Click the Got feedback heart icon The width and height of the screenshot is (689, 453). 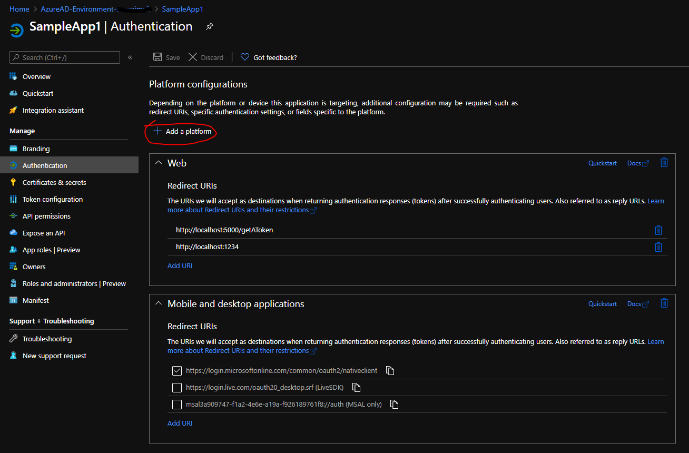[245, 57]
